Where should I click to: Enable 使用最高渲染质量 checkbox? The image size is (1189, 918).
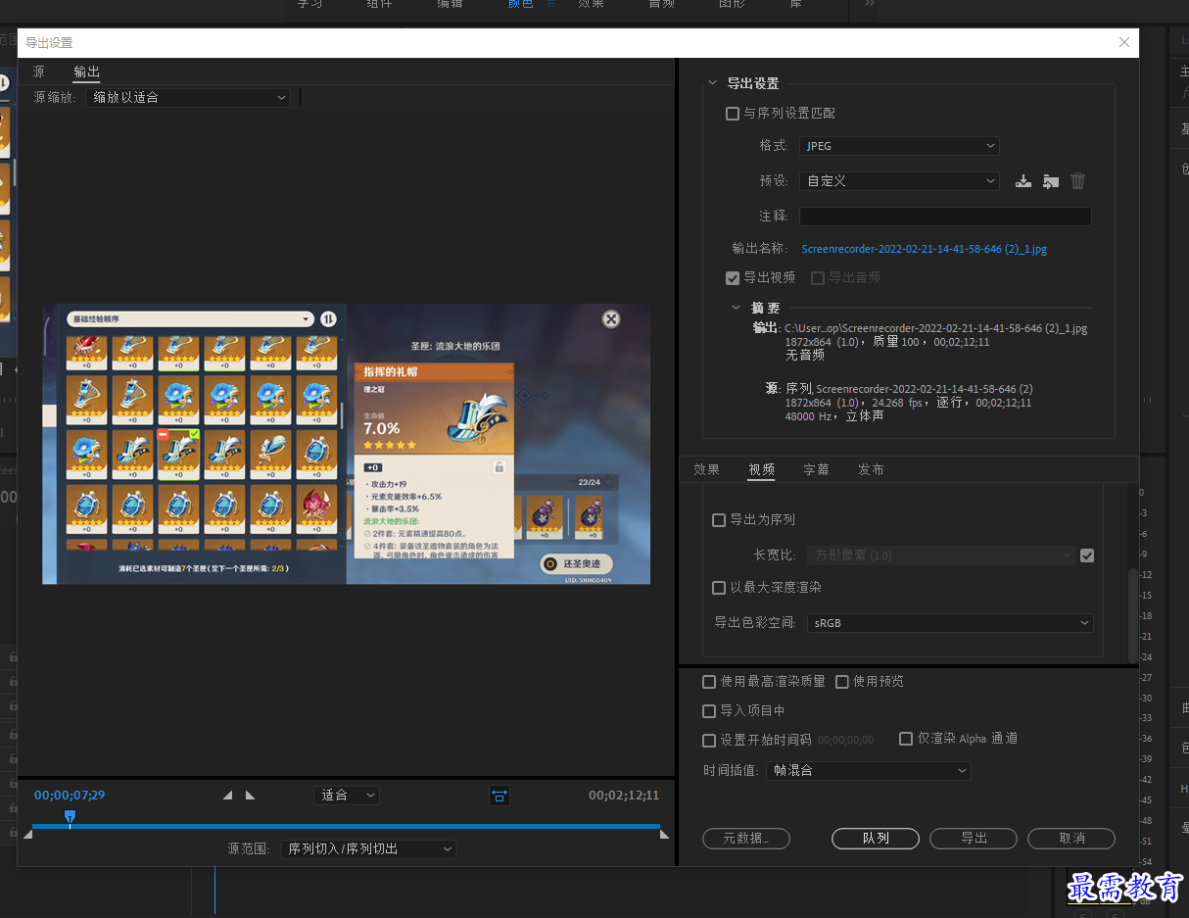(709, 682)
